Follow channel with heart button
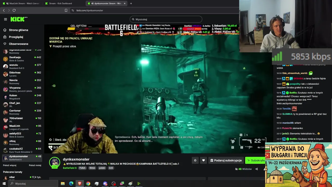332x187 pixels. point(203,160)
